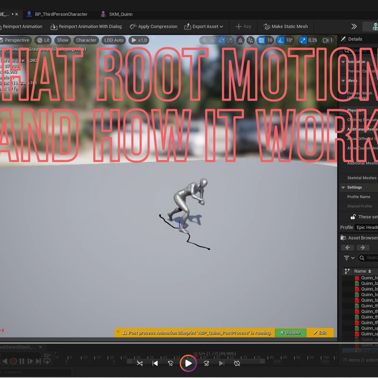Click the Reimport Animation button
Image resolution: width=378 pixels, height=378 pixels.
tap(21, 27)
